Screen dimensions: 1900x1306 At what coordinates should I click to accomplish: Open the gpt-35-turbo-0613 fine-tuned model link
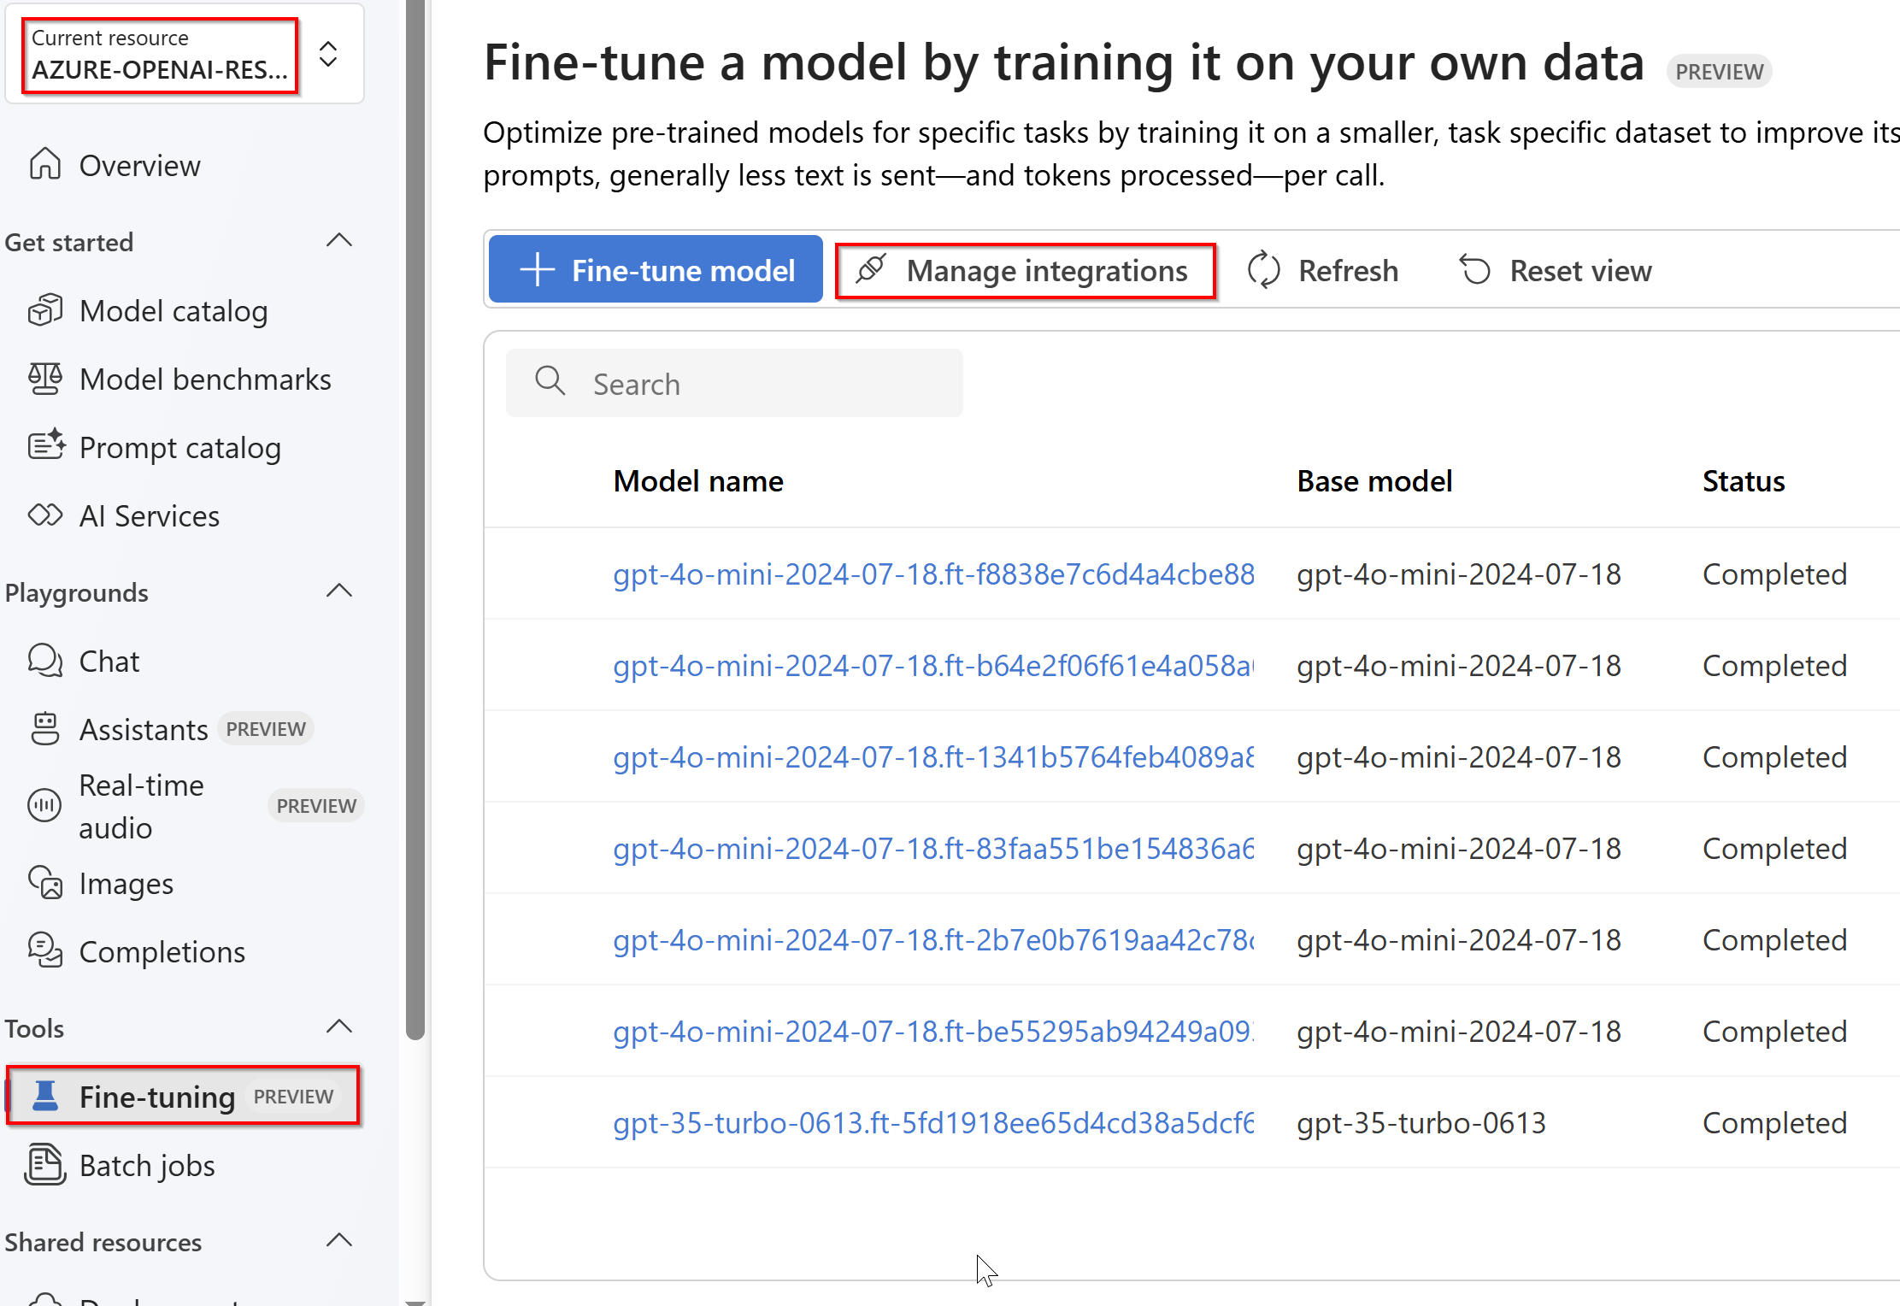click(x=932, y=1122)
